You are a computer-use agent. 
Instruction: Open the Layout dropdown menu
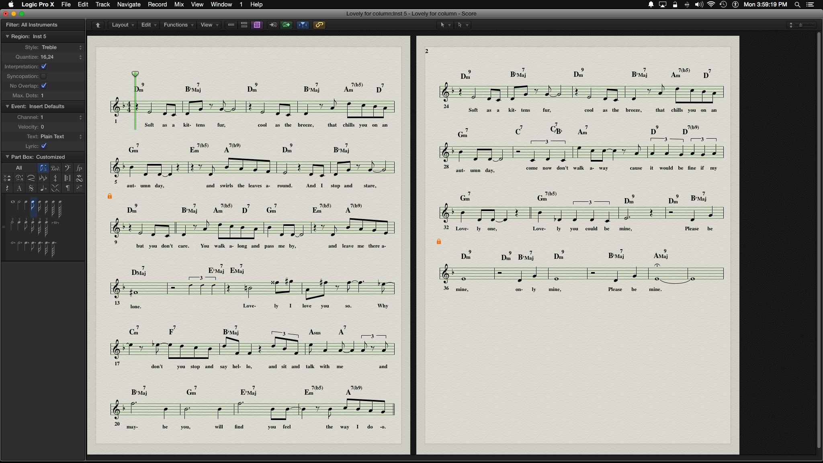coord(123,25)
